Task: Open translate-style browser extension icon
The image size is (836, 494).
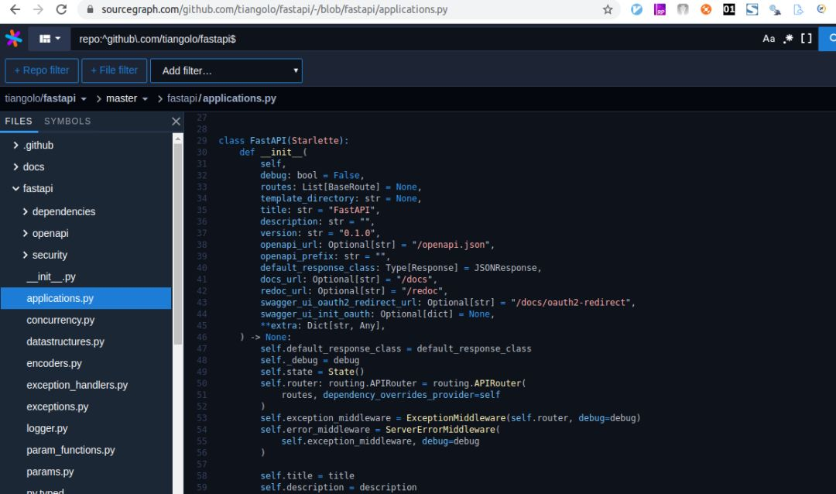Action: point(775,9)
